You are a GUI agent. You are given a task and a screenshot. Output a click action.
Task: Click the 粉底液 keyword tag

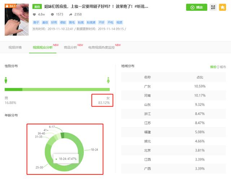point(91,22)
